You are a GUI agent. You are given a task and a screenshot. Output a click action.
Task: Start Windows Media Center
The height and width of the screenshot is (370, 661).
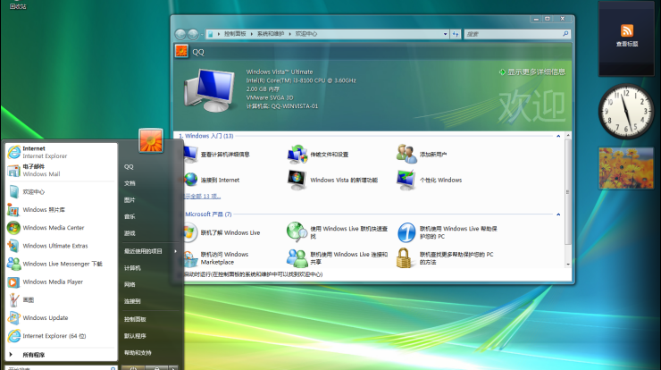tap(61, 228)
